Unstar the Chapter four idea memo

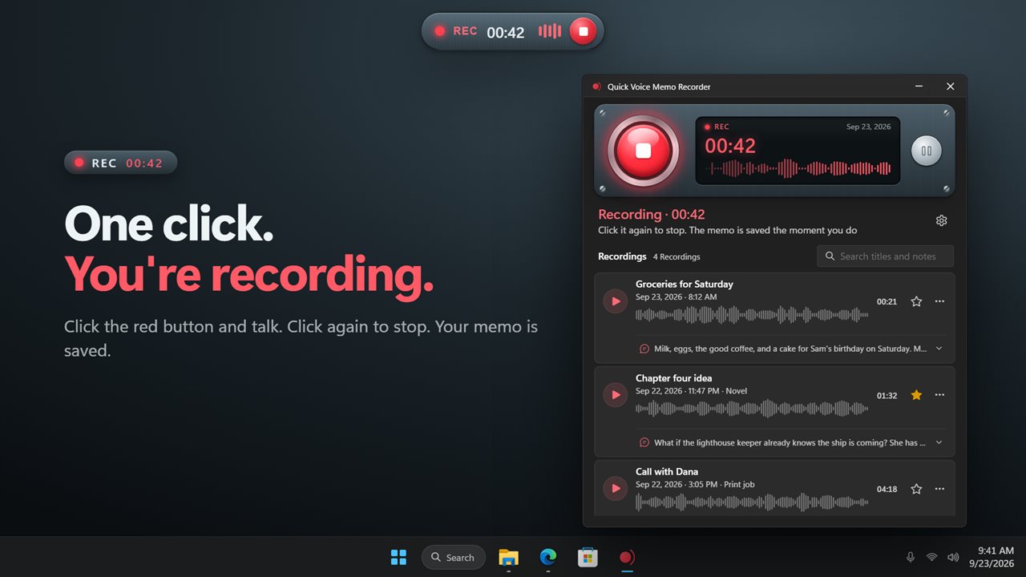click(x=916, y=395)
